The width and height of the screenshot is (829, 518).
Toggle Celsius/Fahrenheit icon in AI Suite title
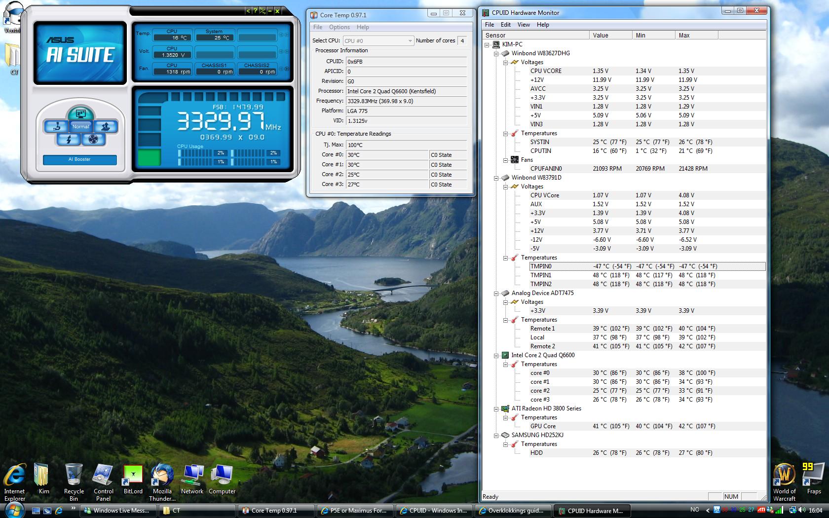point(263,11)
